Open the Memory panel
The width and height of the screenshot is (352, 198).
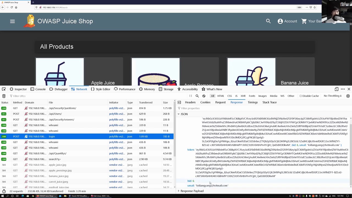point(147,89)
